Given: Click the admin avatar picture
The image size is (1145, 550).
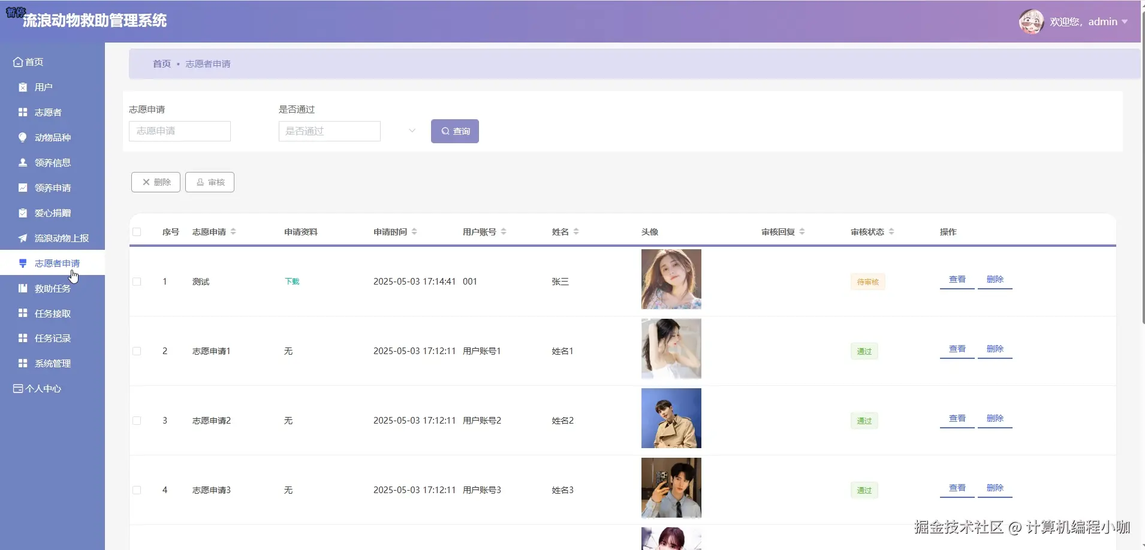Looking at the screenshot, I should pos(1031,22).
